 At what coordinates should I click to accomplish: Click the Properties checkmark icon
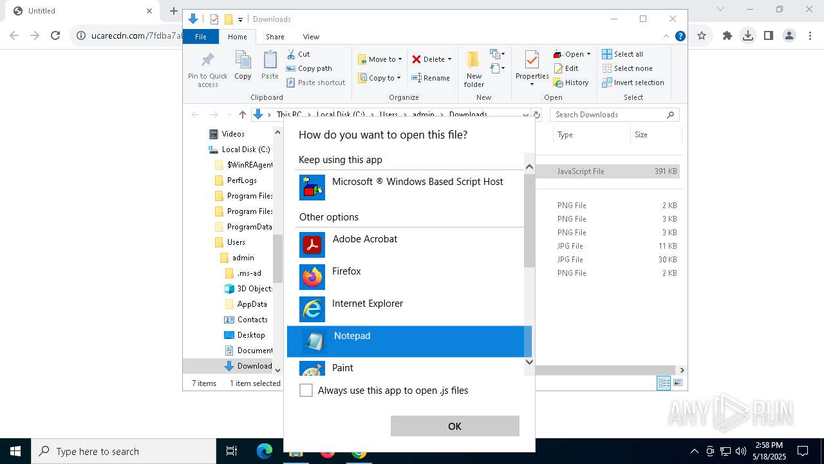[x=532, y=61]
